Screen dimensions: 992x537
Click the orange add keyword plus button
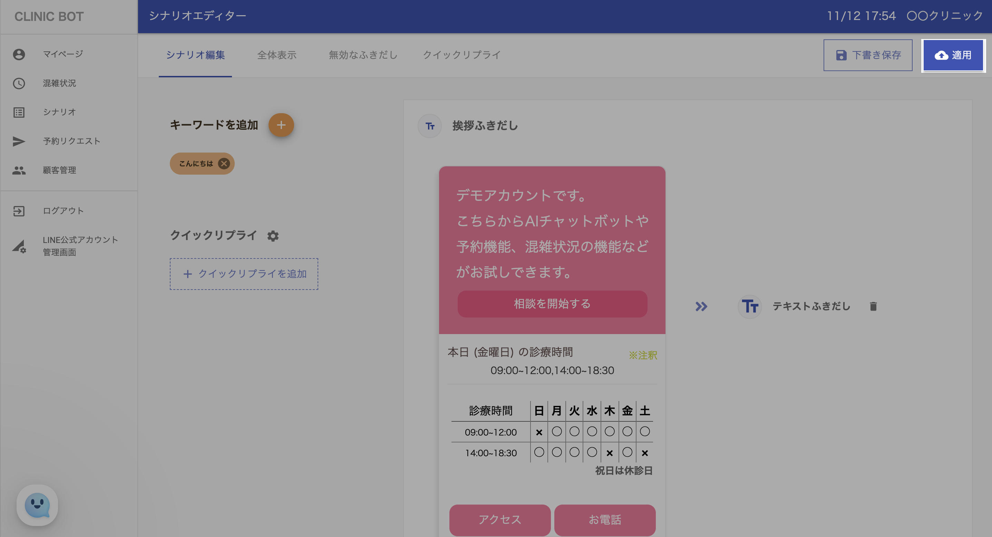(x=281, y=125)
